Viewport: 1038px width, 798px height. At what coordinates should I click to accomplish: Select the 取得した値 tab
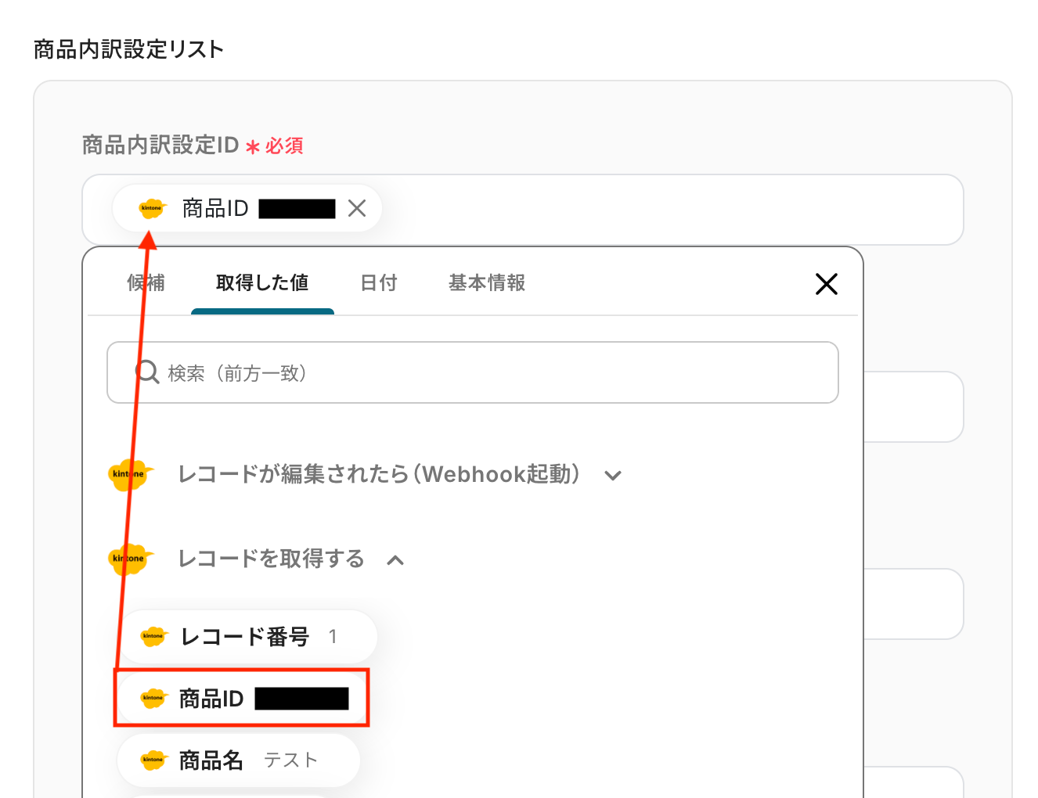[x=262, y=283]
